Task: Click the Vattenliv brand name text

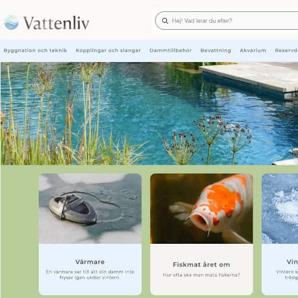Action: pyautogui.click(x=56, y=23)
